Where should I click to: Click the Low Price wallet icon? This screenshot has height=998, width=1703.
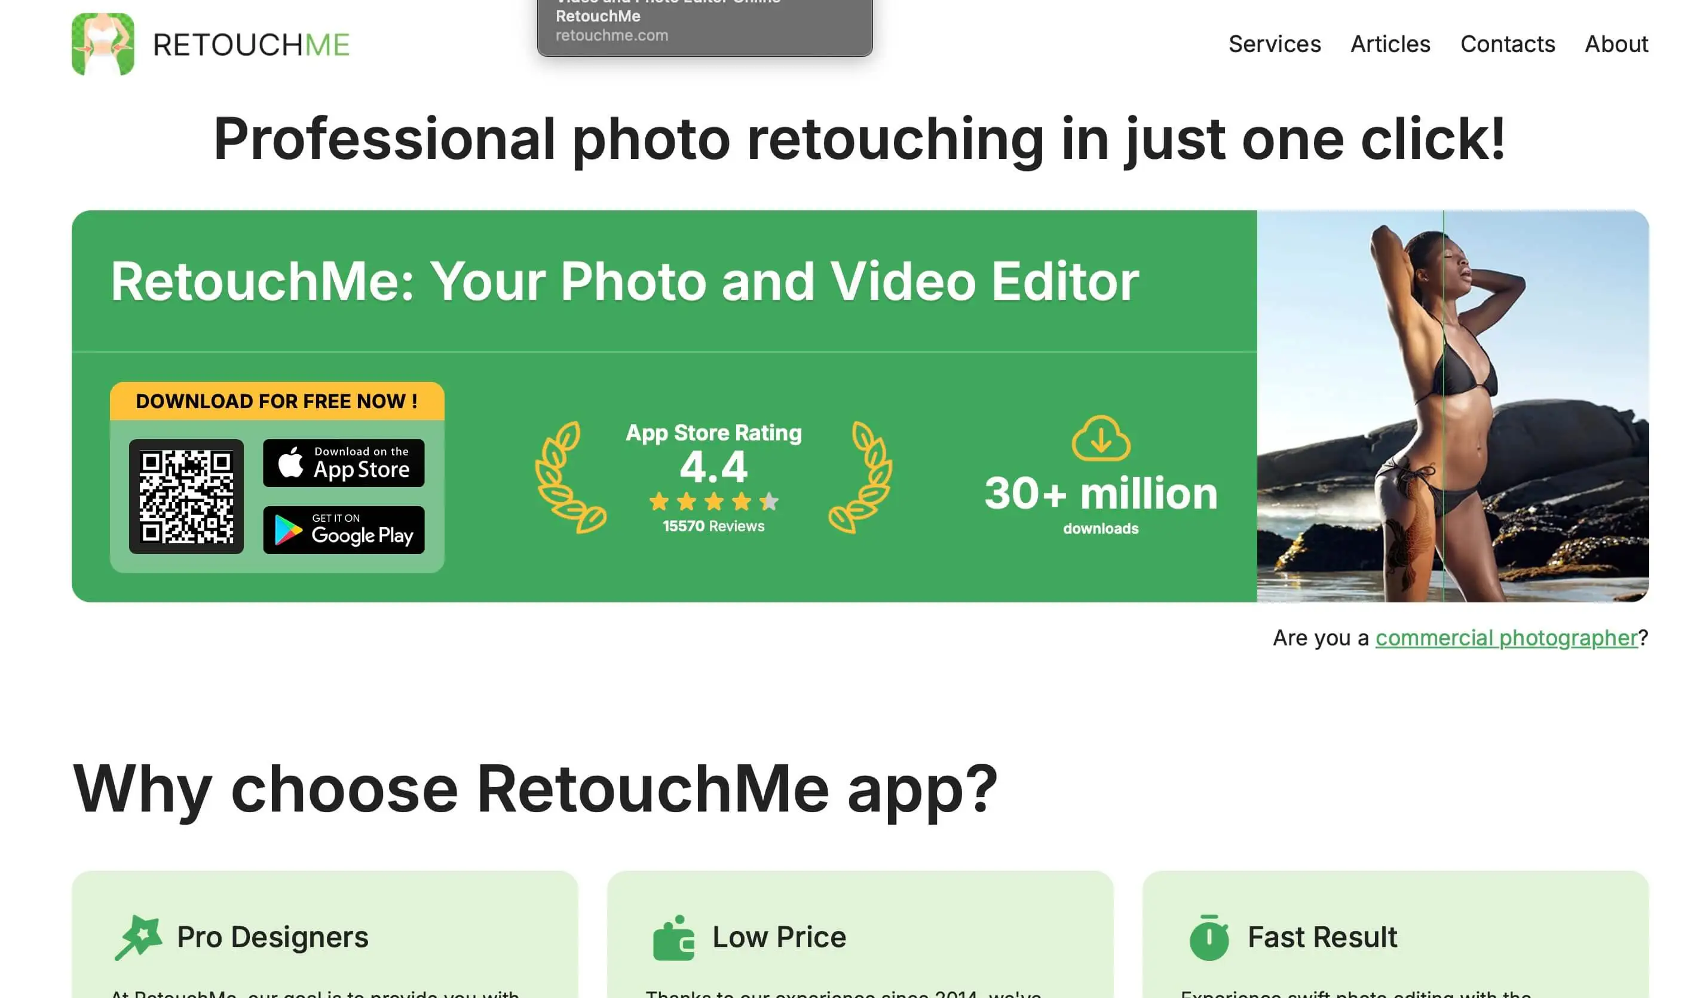[673, 937]
